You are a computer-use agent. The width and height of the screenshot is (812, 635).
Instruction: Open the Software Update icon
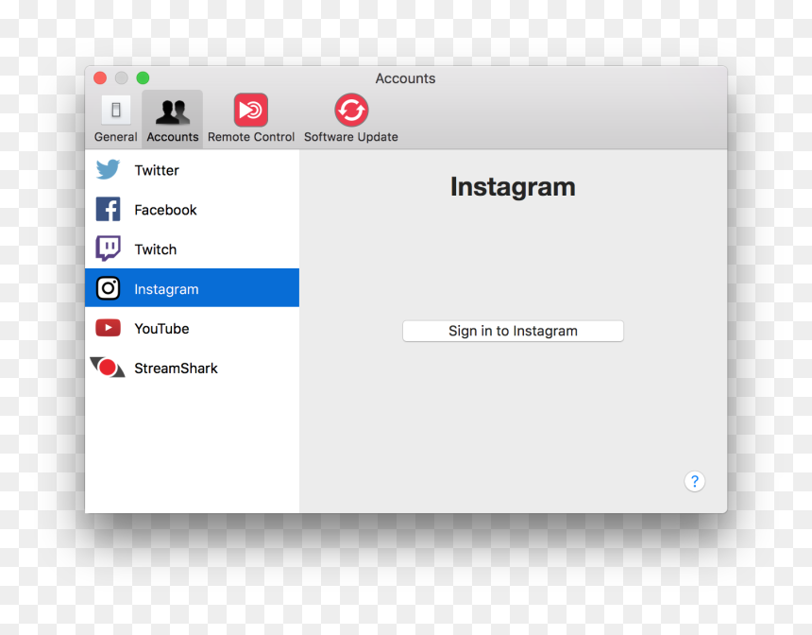tap(351, 110)
